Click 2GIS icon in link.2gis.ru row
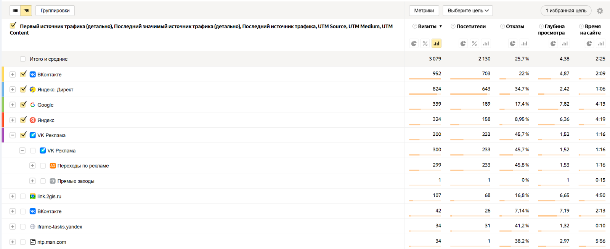The image size is (610, 249). click(33, 196)
